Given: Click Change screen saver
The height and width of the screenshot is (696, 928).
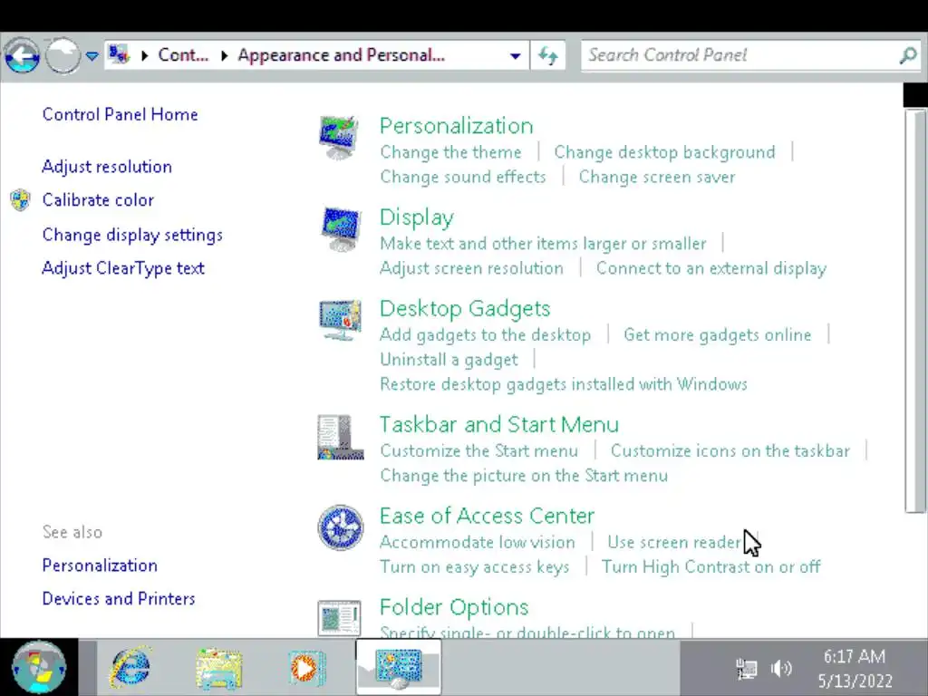Looking at the screenshot, I should pos(657,177).
